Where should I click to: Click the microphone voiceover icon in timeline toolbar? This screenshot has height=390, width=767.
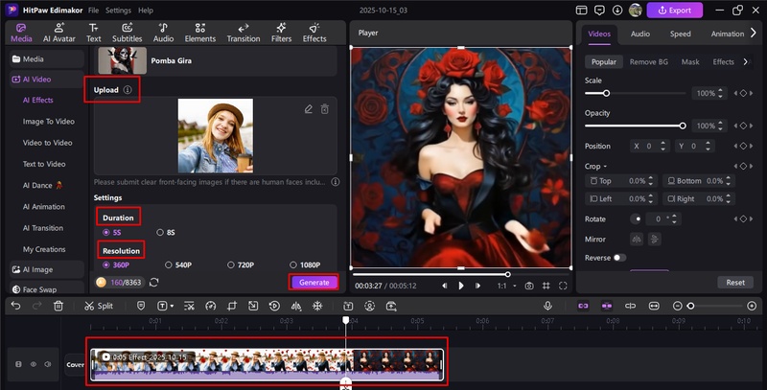547,306
